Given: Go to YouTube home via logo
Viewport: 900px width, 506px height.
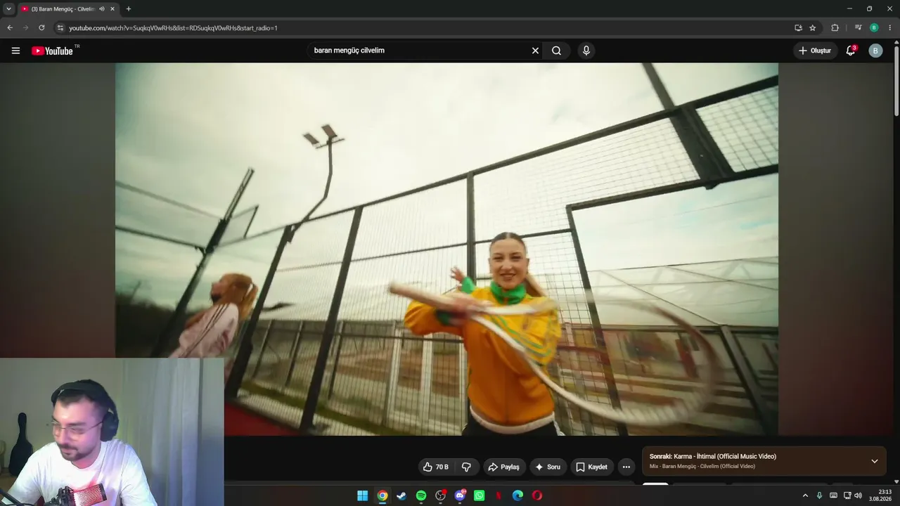Looking at the screenshot, I should click(53, 51).
